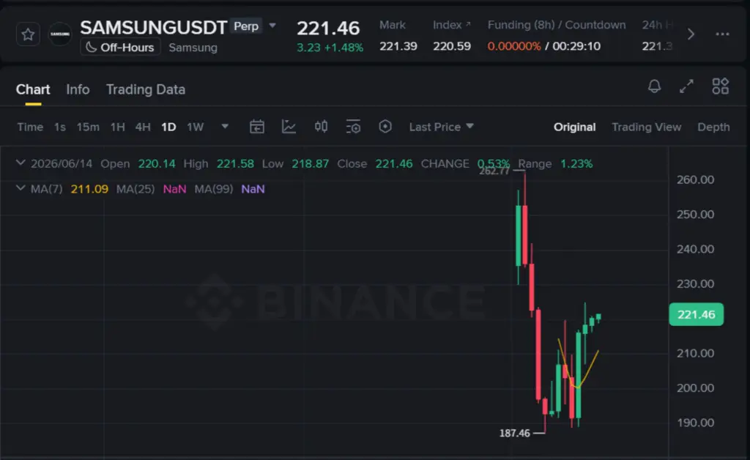The image size is (750, 460).
Task: Open the SAMSUNGUSDT pair selector dropdown arrow
Action: (272, 26)
